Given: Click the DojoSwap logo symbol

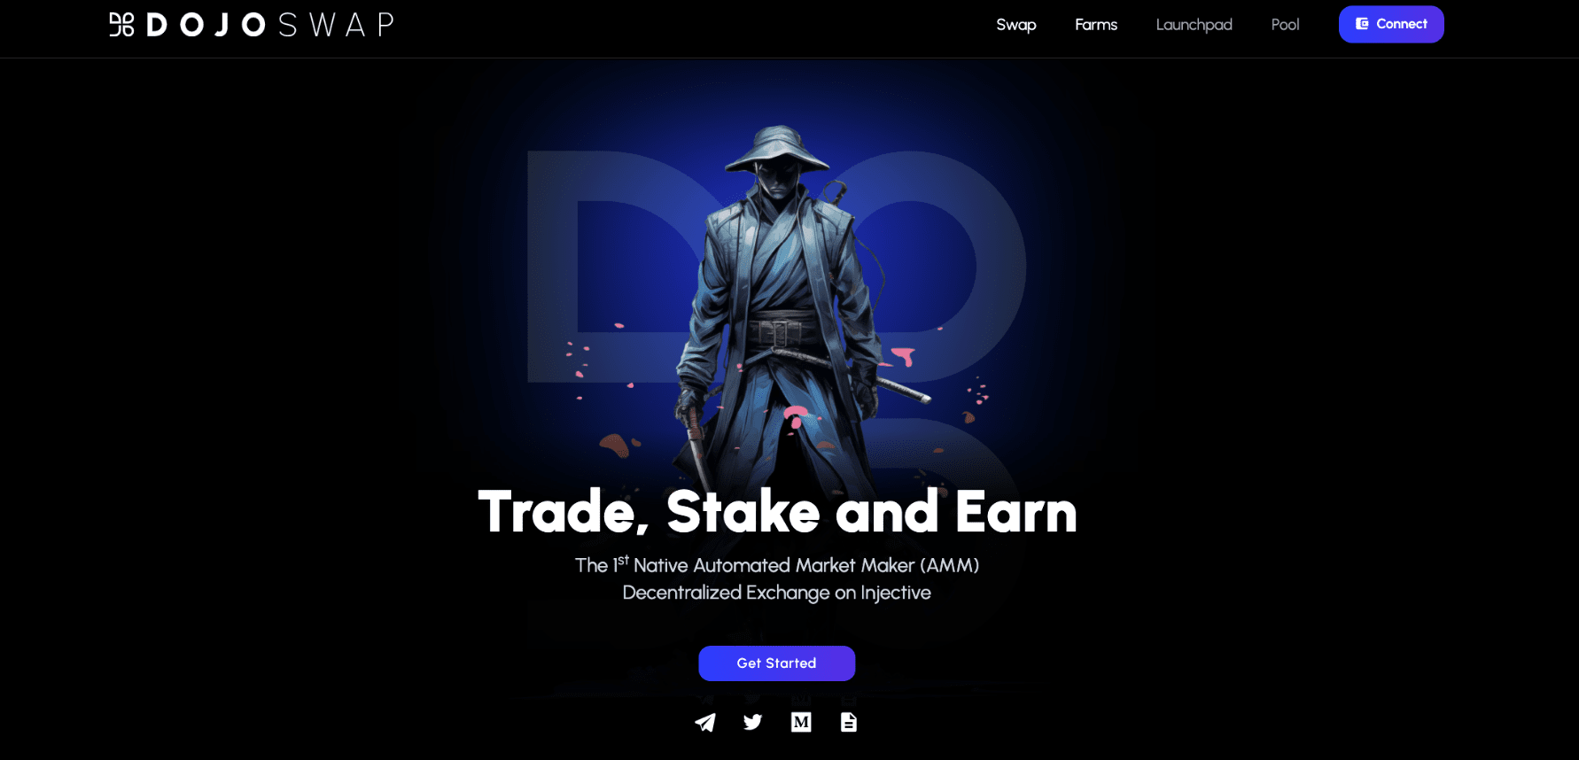Looking at the screenshot, I should 121,25.
